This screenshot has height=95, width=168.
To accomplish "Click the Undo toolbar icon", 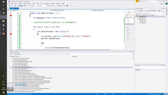I will (x=25, y=6).
